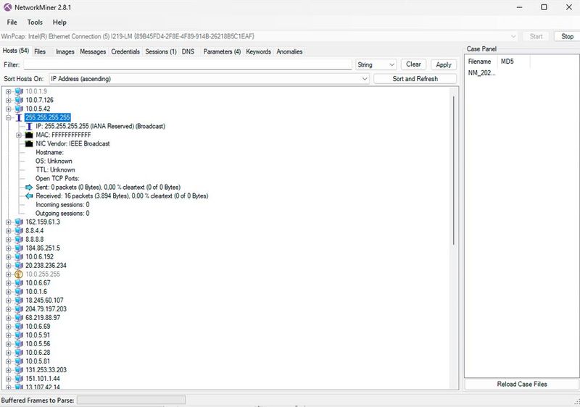Select the NM_202... case file entry
580x407 pixels.
tap(481, 72)
